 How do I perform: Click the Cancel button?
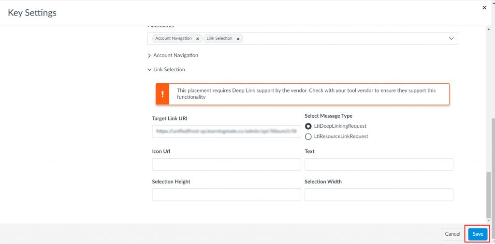pos(452,234)
